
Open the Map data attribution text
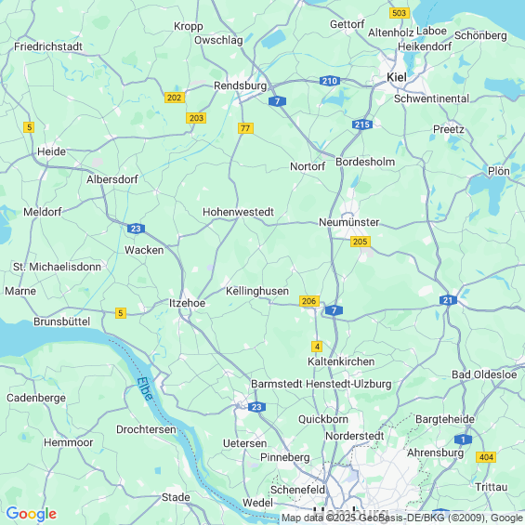tap(402, 518)
